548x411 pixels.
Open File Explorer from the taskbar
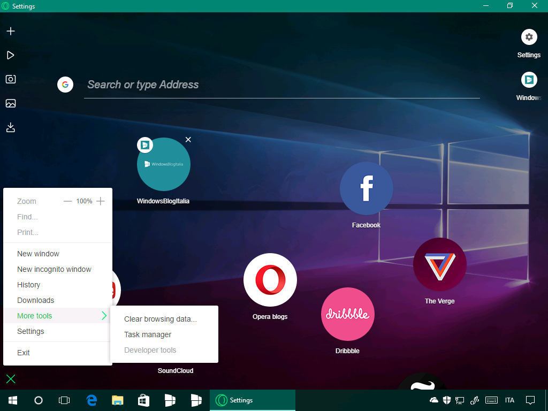117,400
